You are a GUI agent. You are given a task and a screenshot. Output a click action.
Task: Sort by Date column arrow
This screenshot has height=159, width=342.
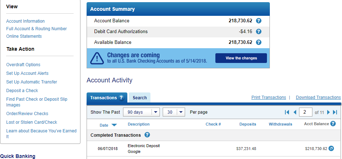[x=114, y=125]
